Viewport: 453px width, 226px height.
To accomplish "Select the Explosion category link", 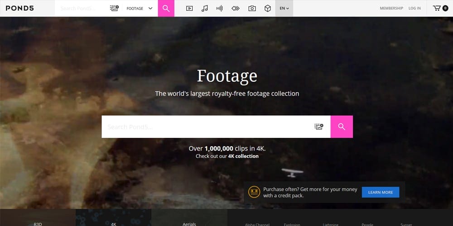I will click(292, 225).
